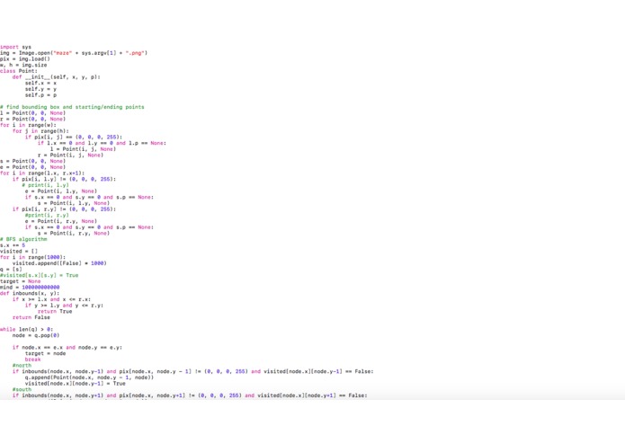
Task: Click the 'break' statement
Action: pyautogui.click(x=32, y=360)
